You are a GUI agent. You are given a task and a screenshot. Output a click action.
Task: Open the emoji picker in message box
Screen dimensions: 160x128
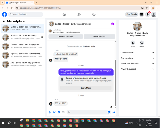click(109, 112)
